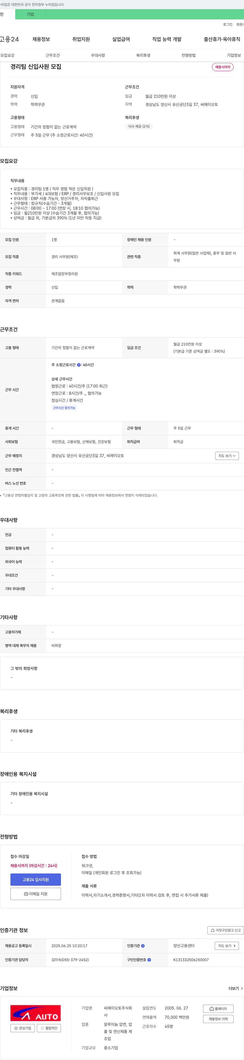Click the 채용시까지 status badge
244x1060 pixels.
(223, 67)
